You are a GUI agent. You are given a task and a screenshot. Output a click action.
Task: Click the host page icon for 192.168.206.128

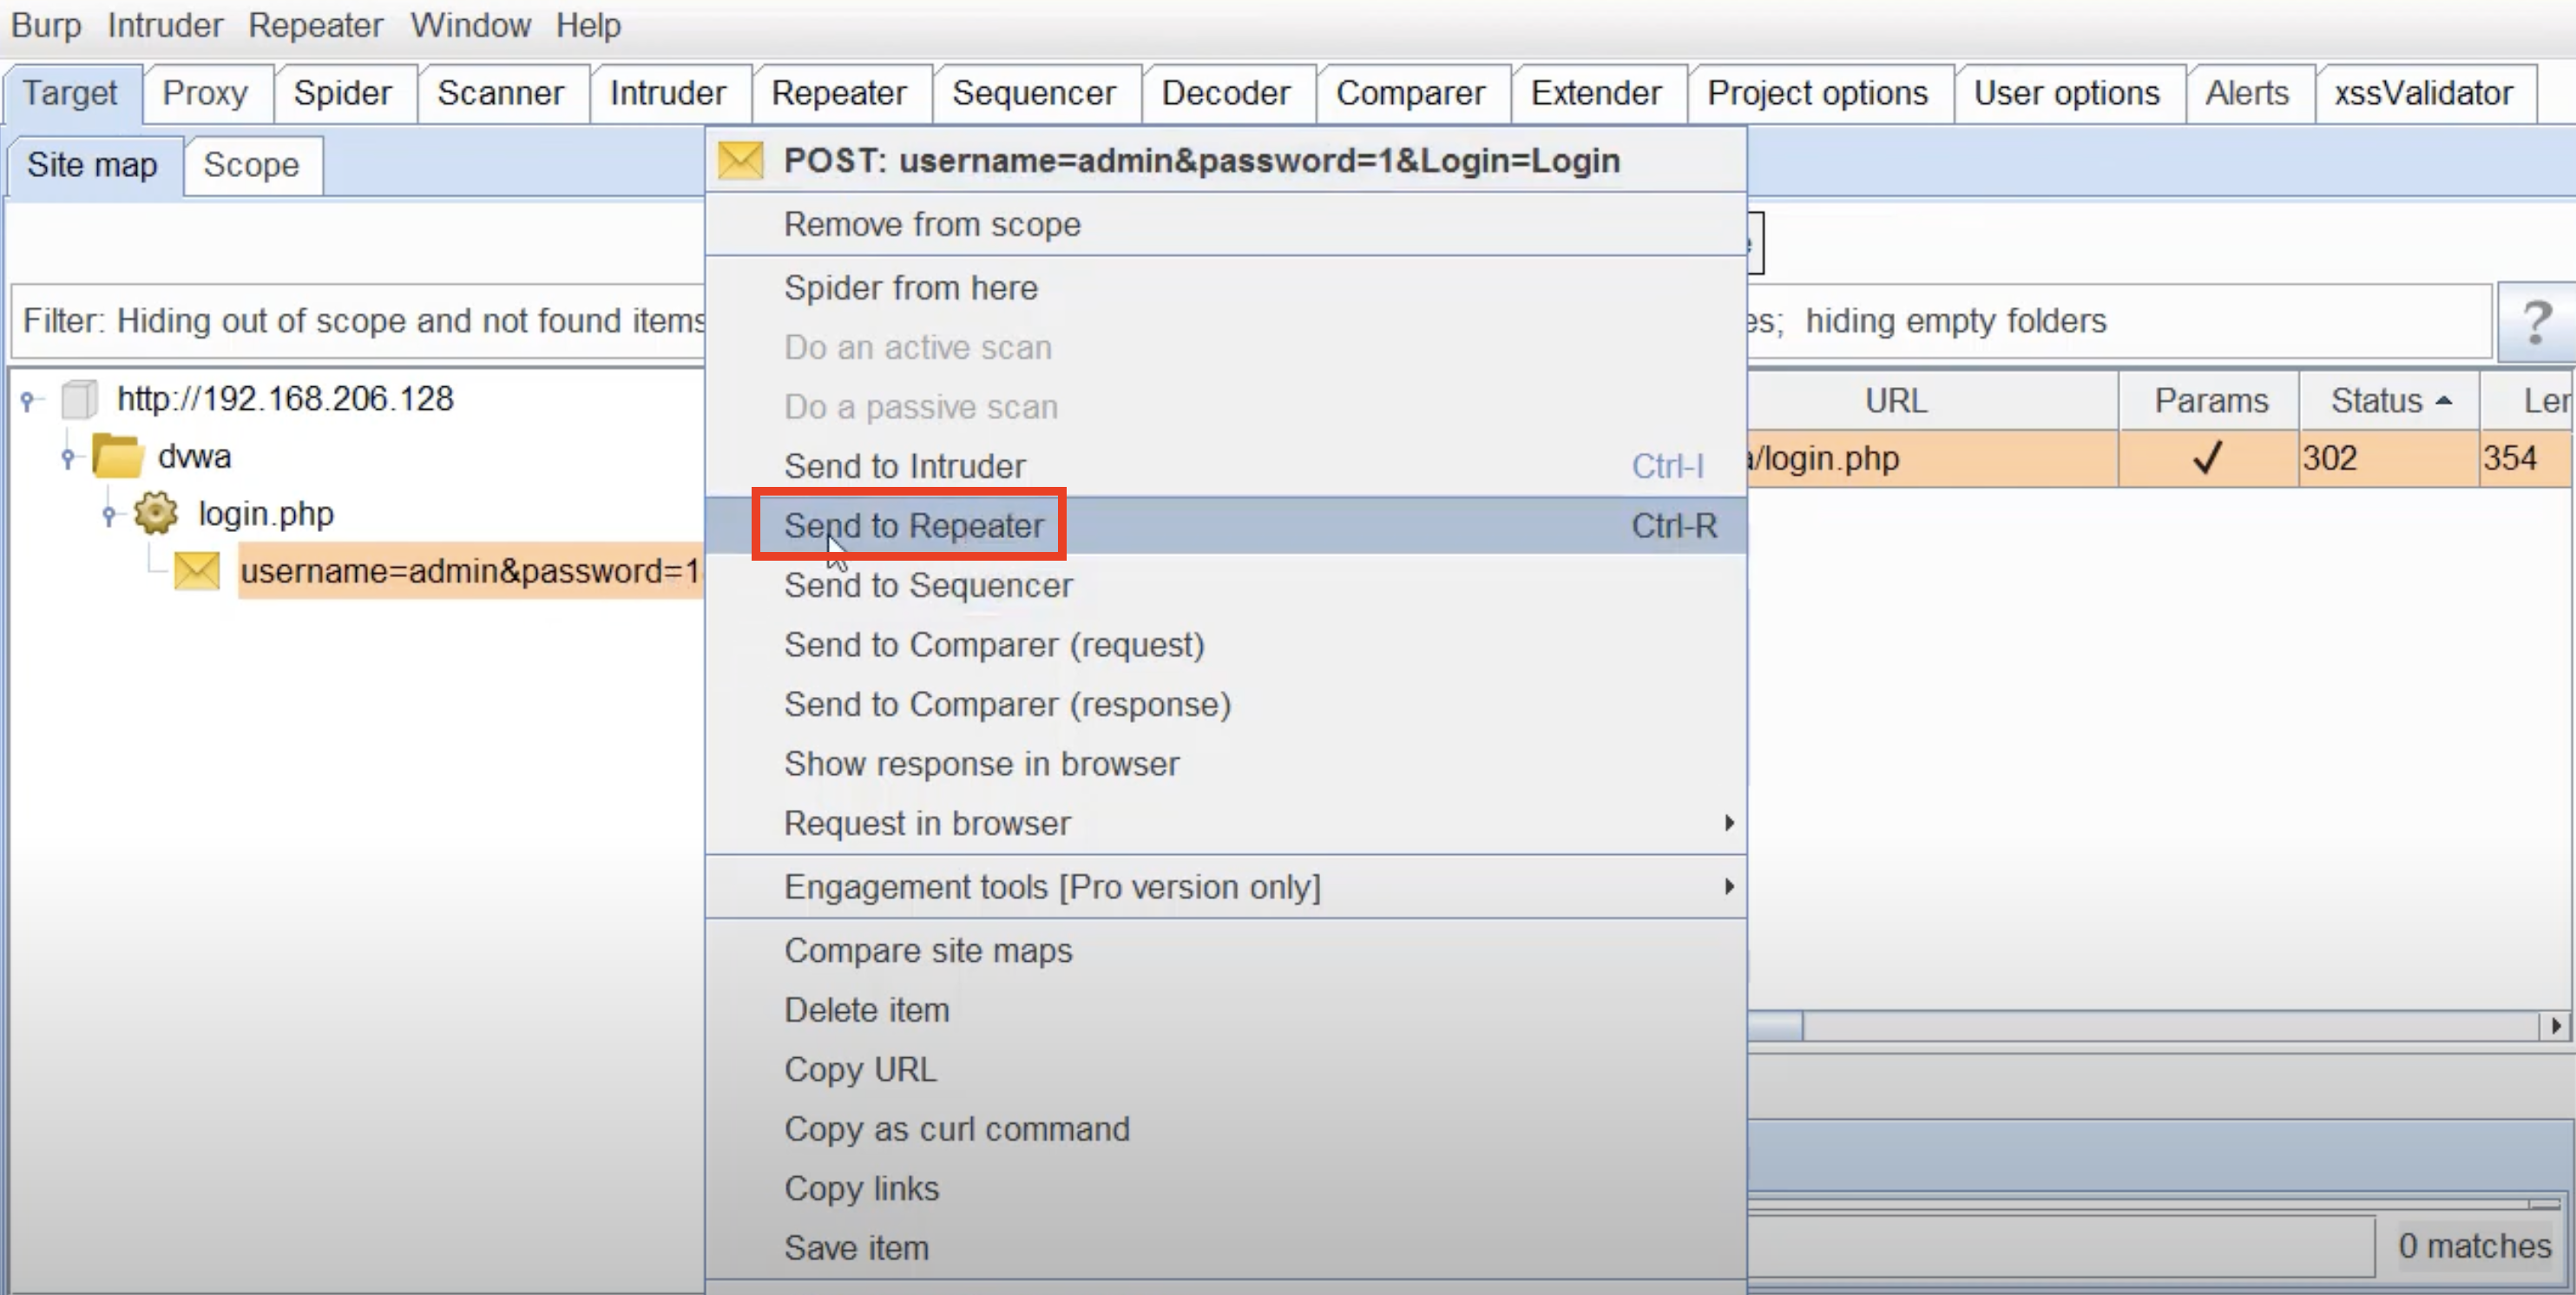80,399
